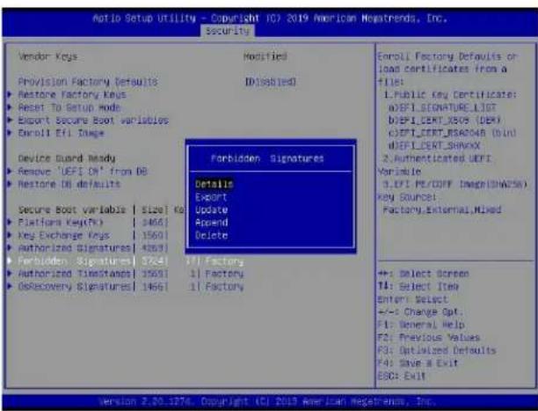The height and width of the screenshot is (411, 538).
Task: Select Remove 'UEFI CA' from DB
Action: point(83,171)
